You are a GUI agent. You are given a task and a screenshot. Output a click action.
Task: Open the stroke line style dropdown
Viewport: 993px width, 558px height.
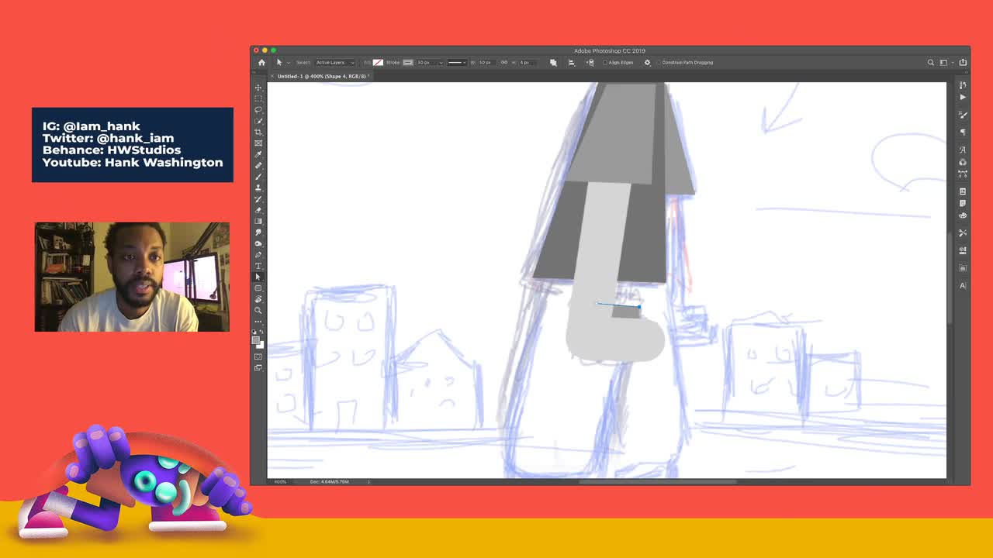coord(457,62)
